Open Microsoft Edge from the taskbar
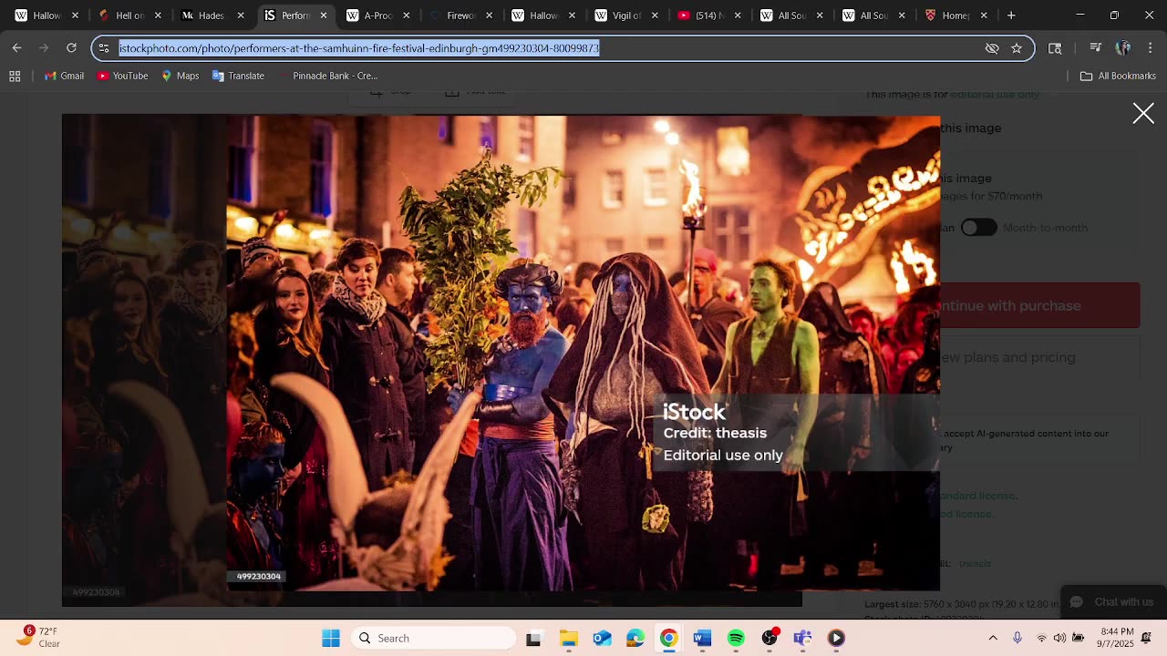Viewport: 1167px width, 656px height. point(635,638)
